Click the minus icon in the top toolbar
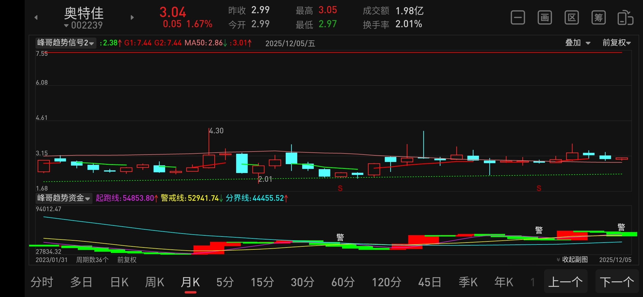Screen dimensions: 643x297 point(518,18)
